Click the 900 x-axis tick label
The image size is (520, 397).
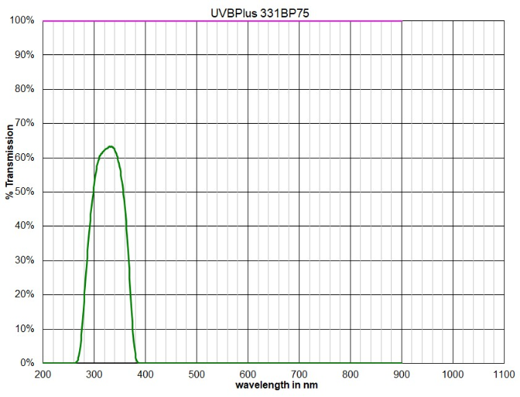401,374
